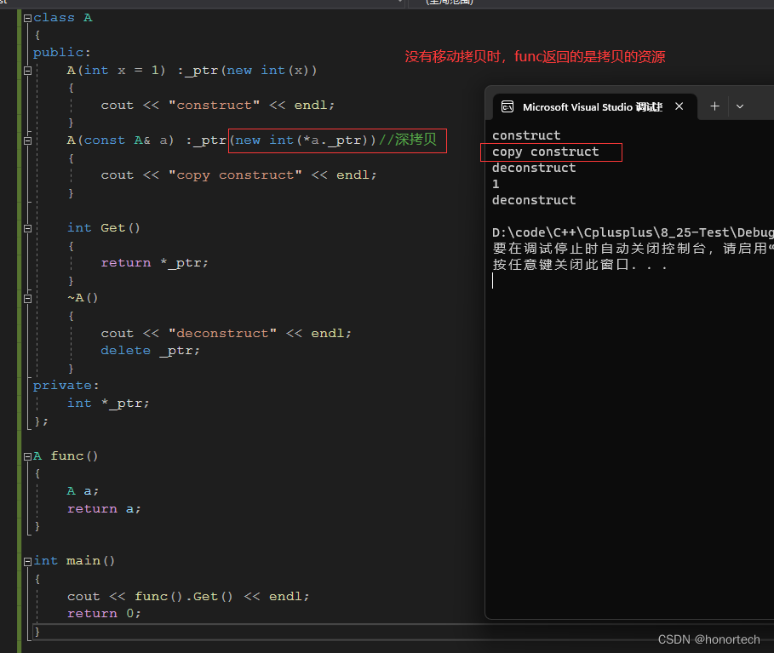
Task: Click the 'cout << "deconstruct" << endl;' line
Action: (x=226, y=334)
